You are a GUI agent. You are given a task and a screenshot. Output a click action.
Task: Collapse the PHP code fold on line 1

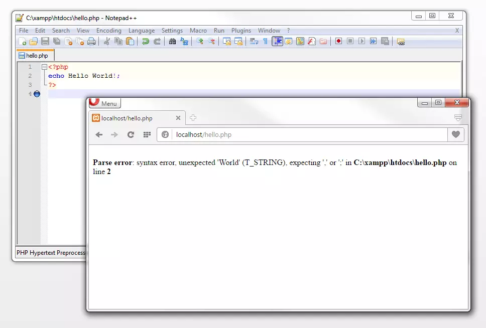[44, 66]
